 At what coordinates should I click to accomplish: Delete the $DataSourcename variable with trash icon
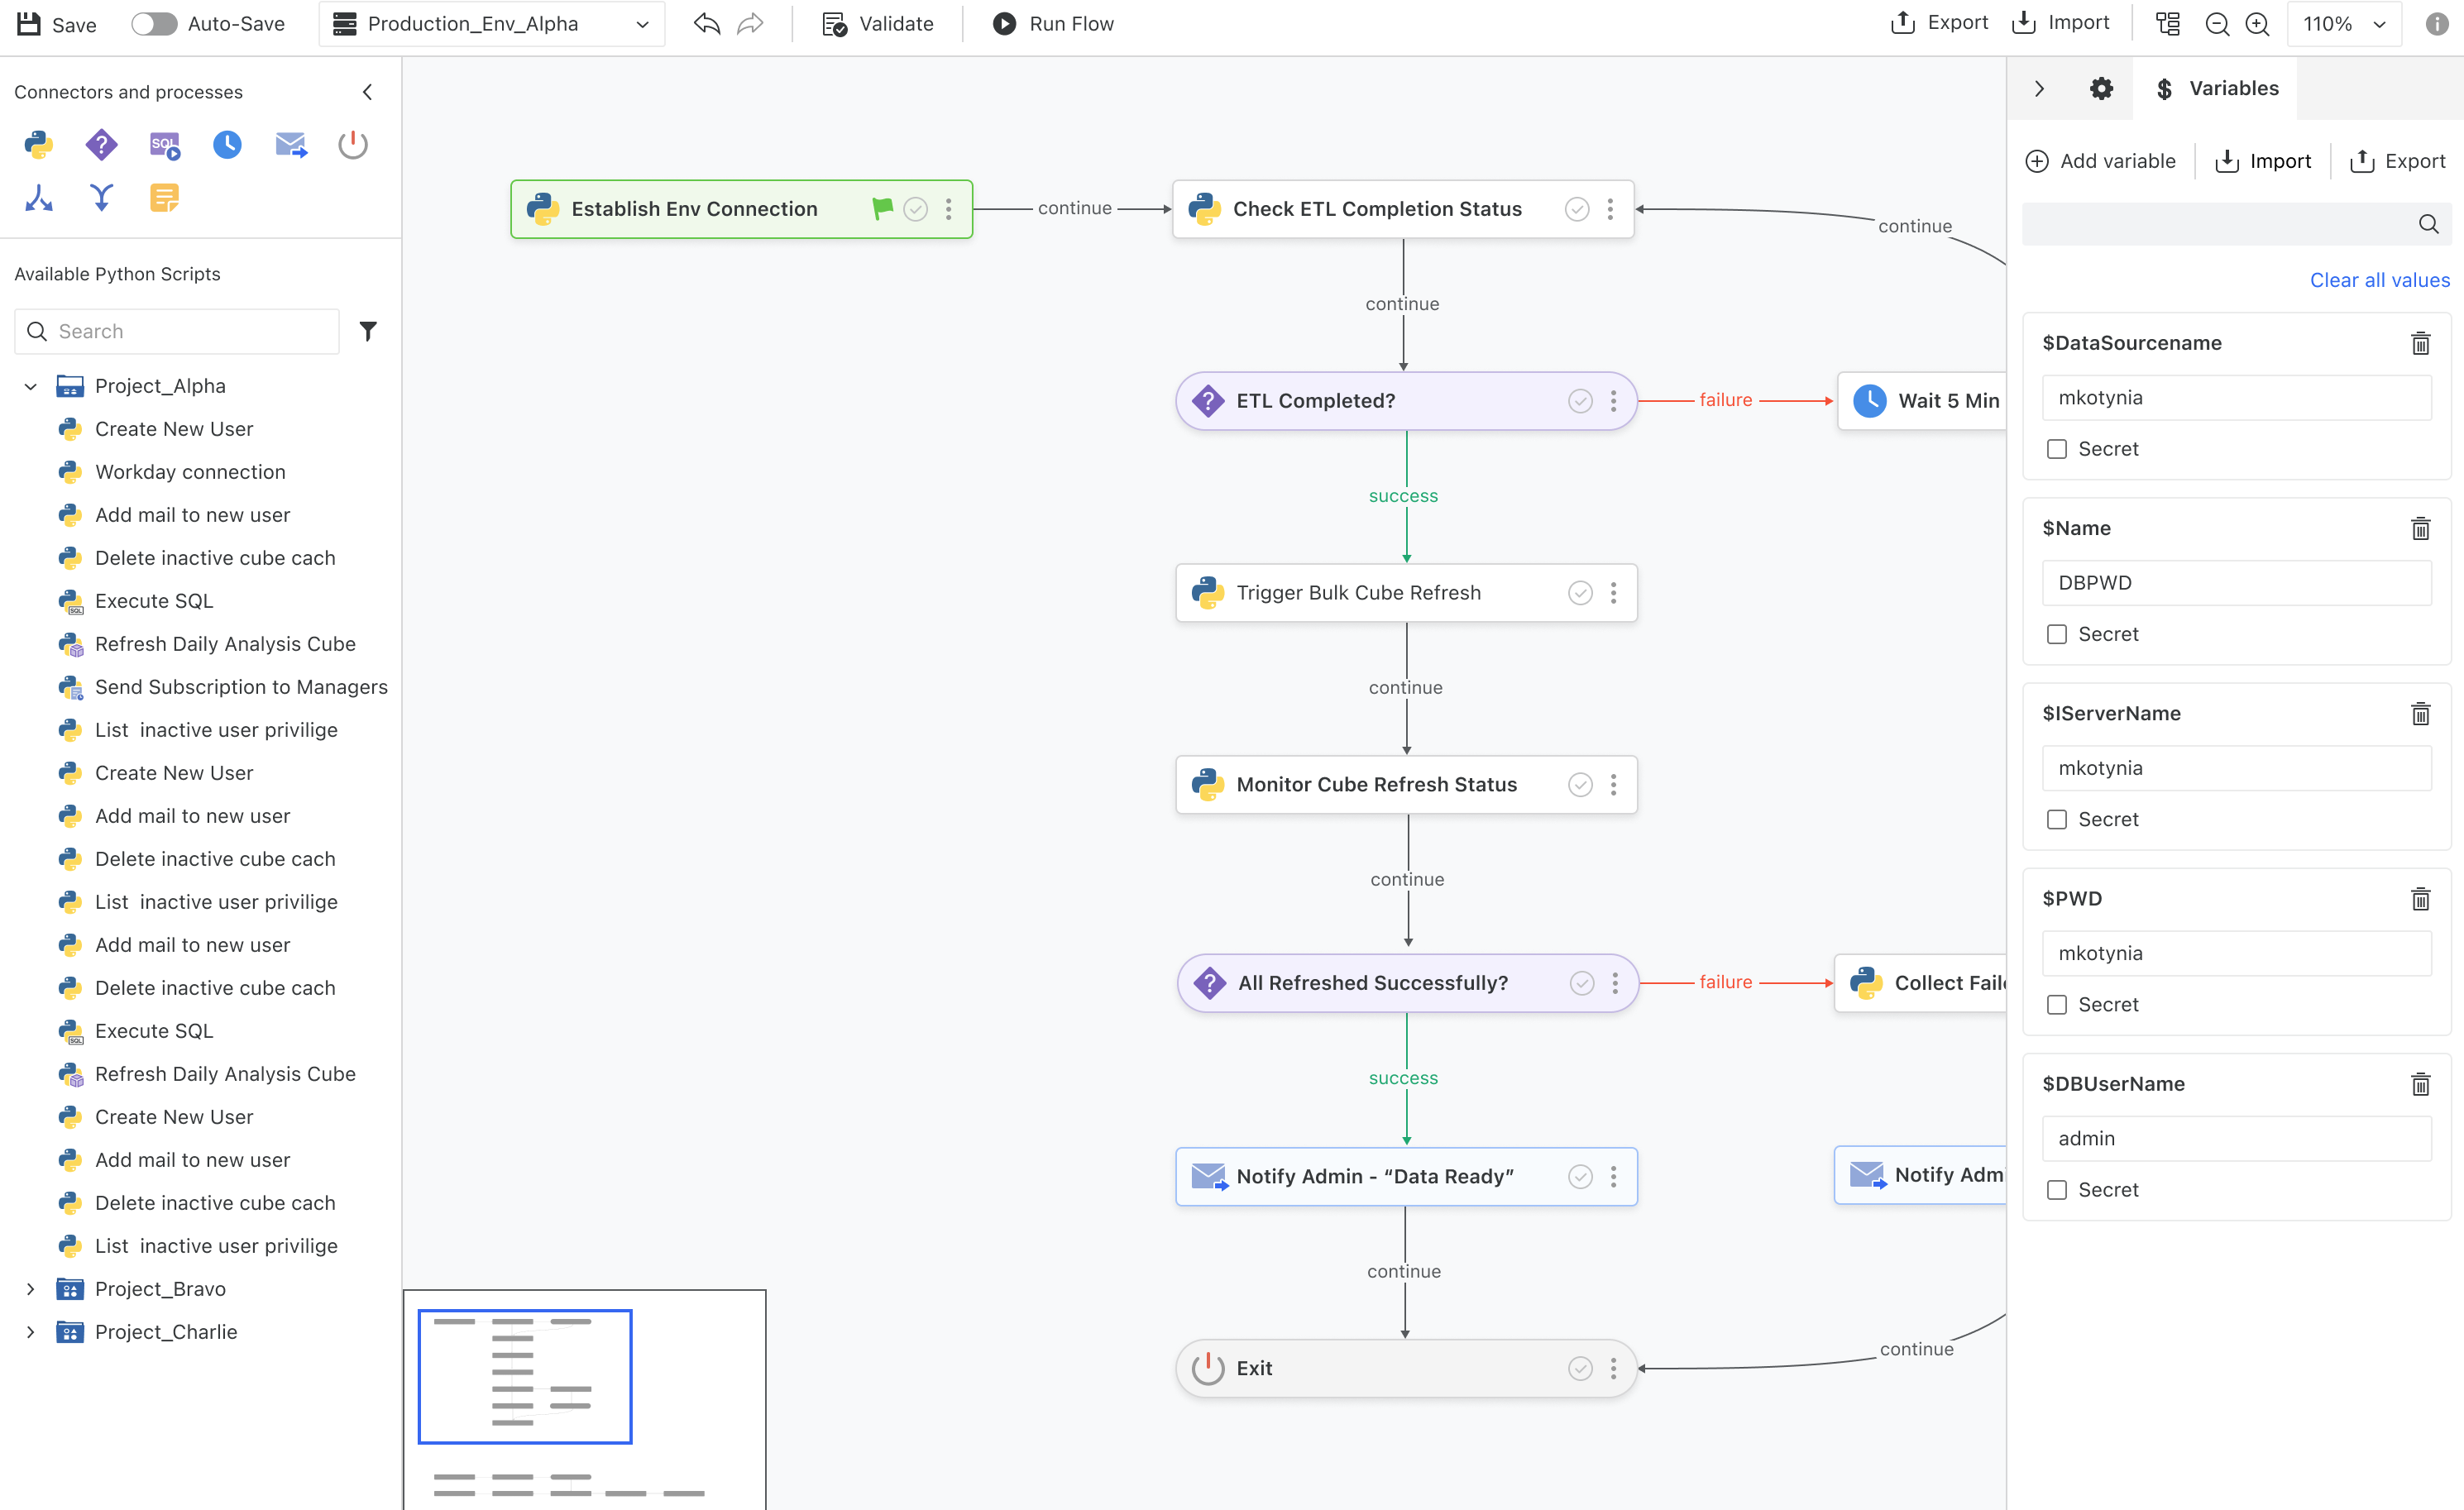point(2420,343)
